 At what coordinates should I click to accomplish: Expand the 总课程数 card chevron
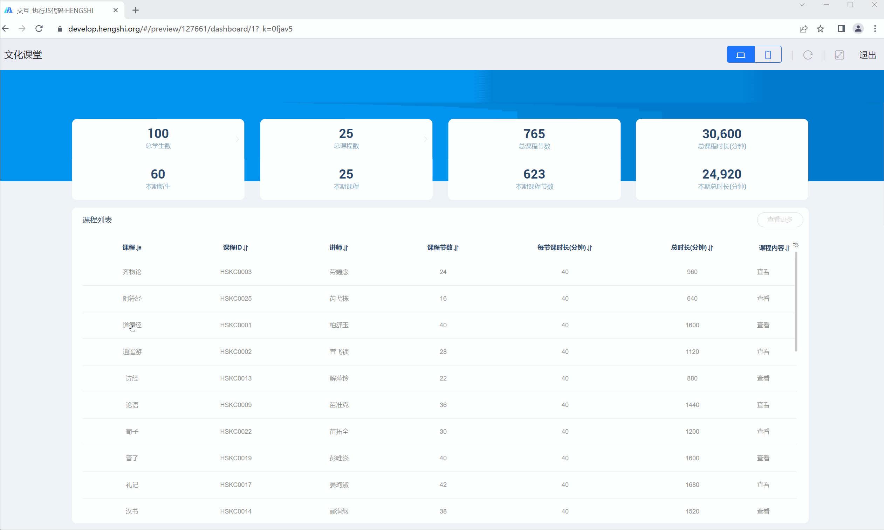coord(425,139)
